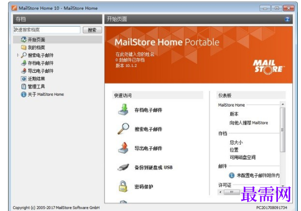Click the USB drive backup icon
This screenshot has width=301, height=211.
click(x=123, y=167)
